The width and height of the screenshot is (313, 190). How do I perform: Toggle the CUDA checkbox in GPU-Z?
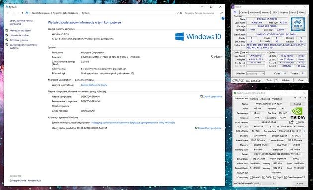(x=264, y=177)
